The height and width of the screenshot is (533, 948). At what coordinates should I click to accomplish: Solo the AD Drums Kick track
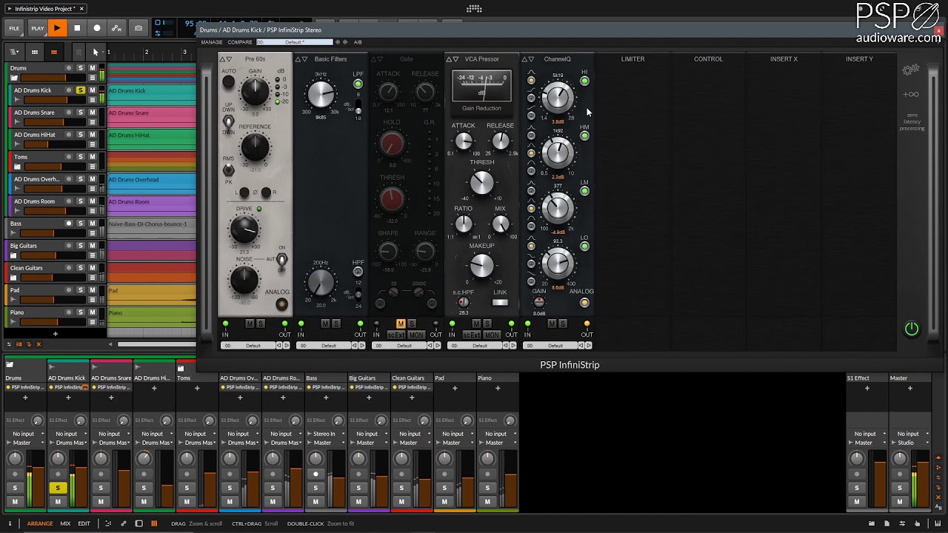click(81, 90)
